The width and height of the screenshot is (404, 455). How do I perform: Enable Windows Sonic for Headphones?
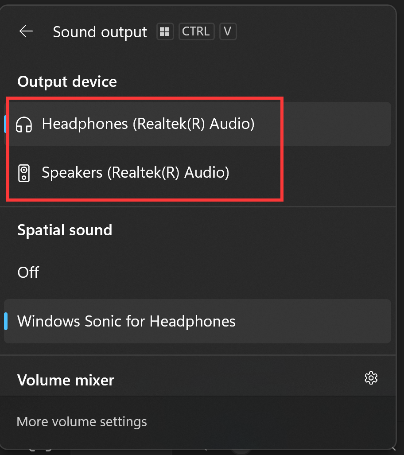[x=198, y=321]
